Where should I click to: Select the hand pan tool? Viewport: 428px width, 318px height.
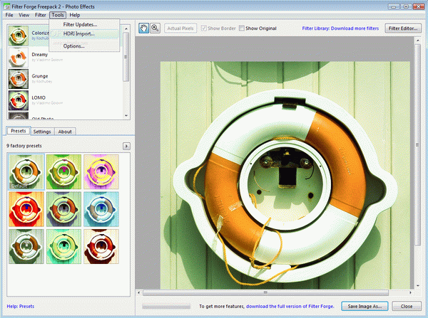pyautogui.click(x=143, y=28)
